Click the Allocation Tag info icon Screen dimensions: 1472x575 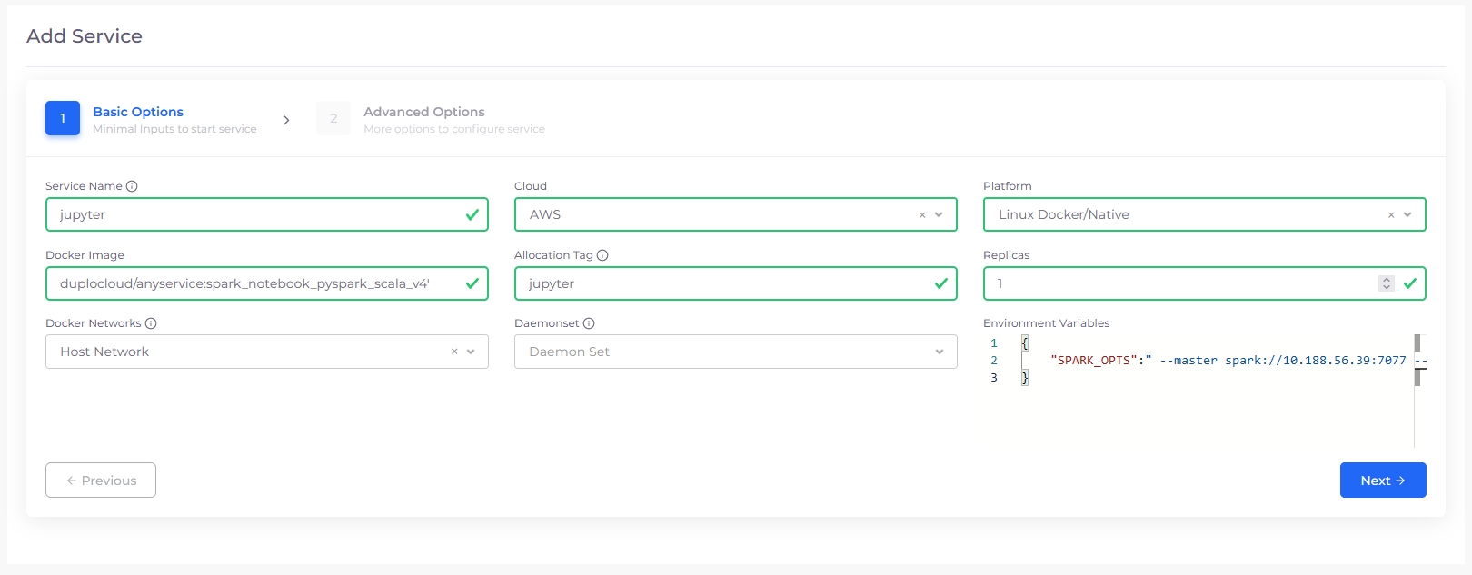pos(602,255)
